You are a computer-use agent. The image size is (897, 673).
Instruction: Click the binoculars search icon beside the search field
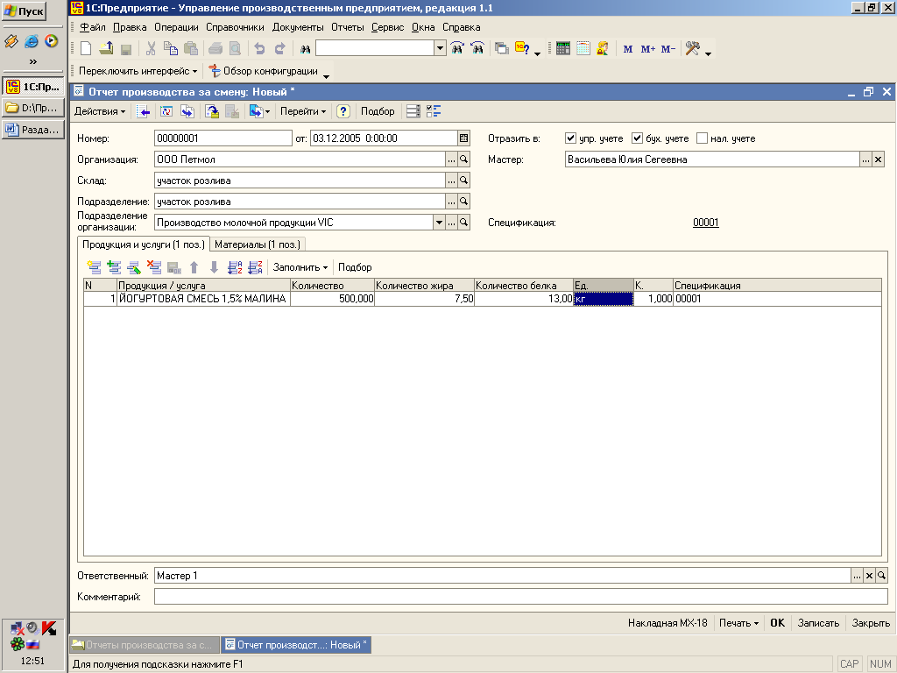pyautogui.click(x=305, y=49)
